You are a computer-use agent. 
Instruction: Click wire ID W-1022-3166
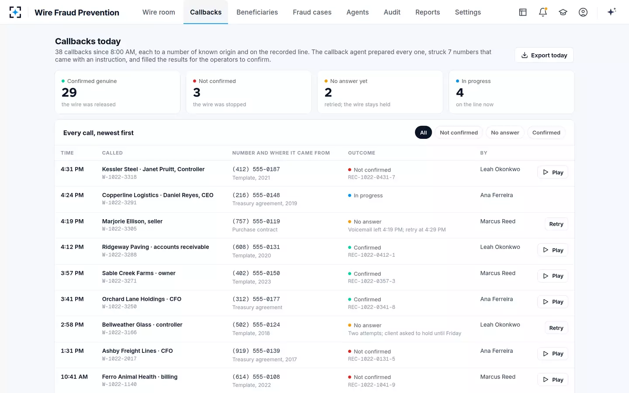(119, 333)
